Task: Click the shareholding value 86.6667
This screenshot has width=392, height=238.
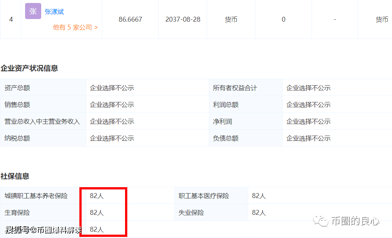Action: pyautogui.click(x=130, y=19)
